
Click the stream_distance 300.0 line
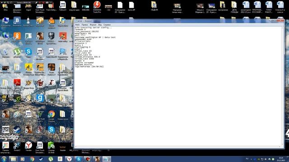click(87, 57)
